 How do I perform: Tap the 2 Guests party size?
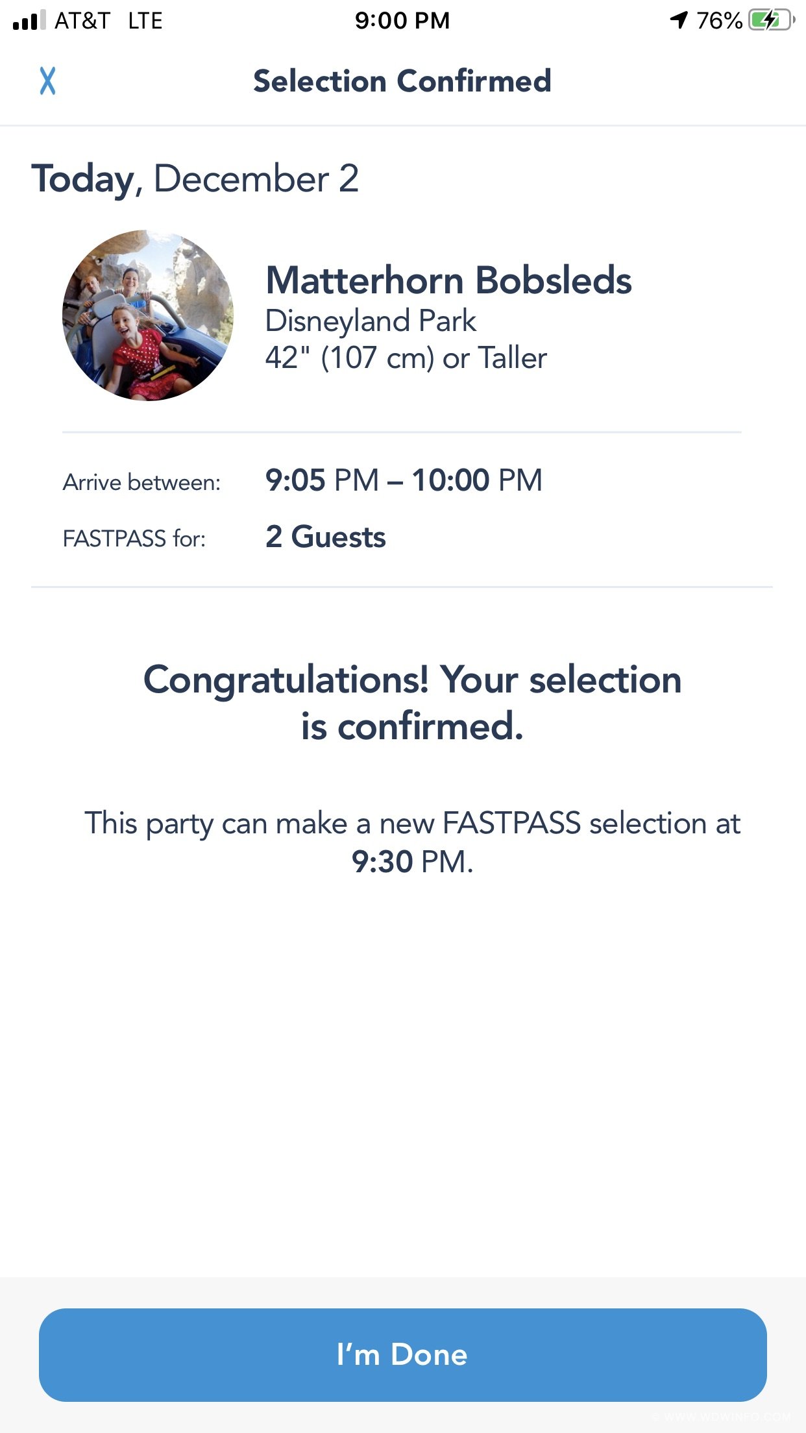[326, 537]
